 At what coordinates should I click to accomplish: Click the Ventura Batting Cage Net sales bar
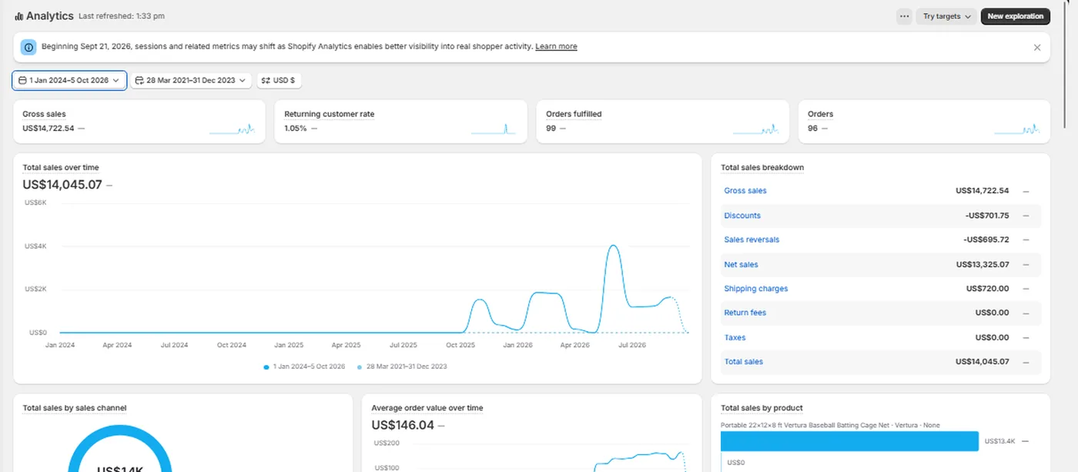(x=849, y=440)
